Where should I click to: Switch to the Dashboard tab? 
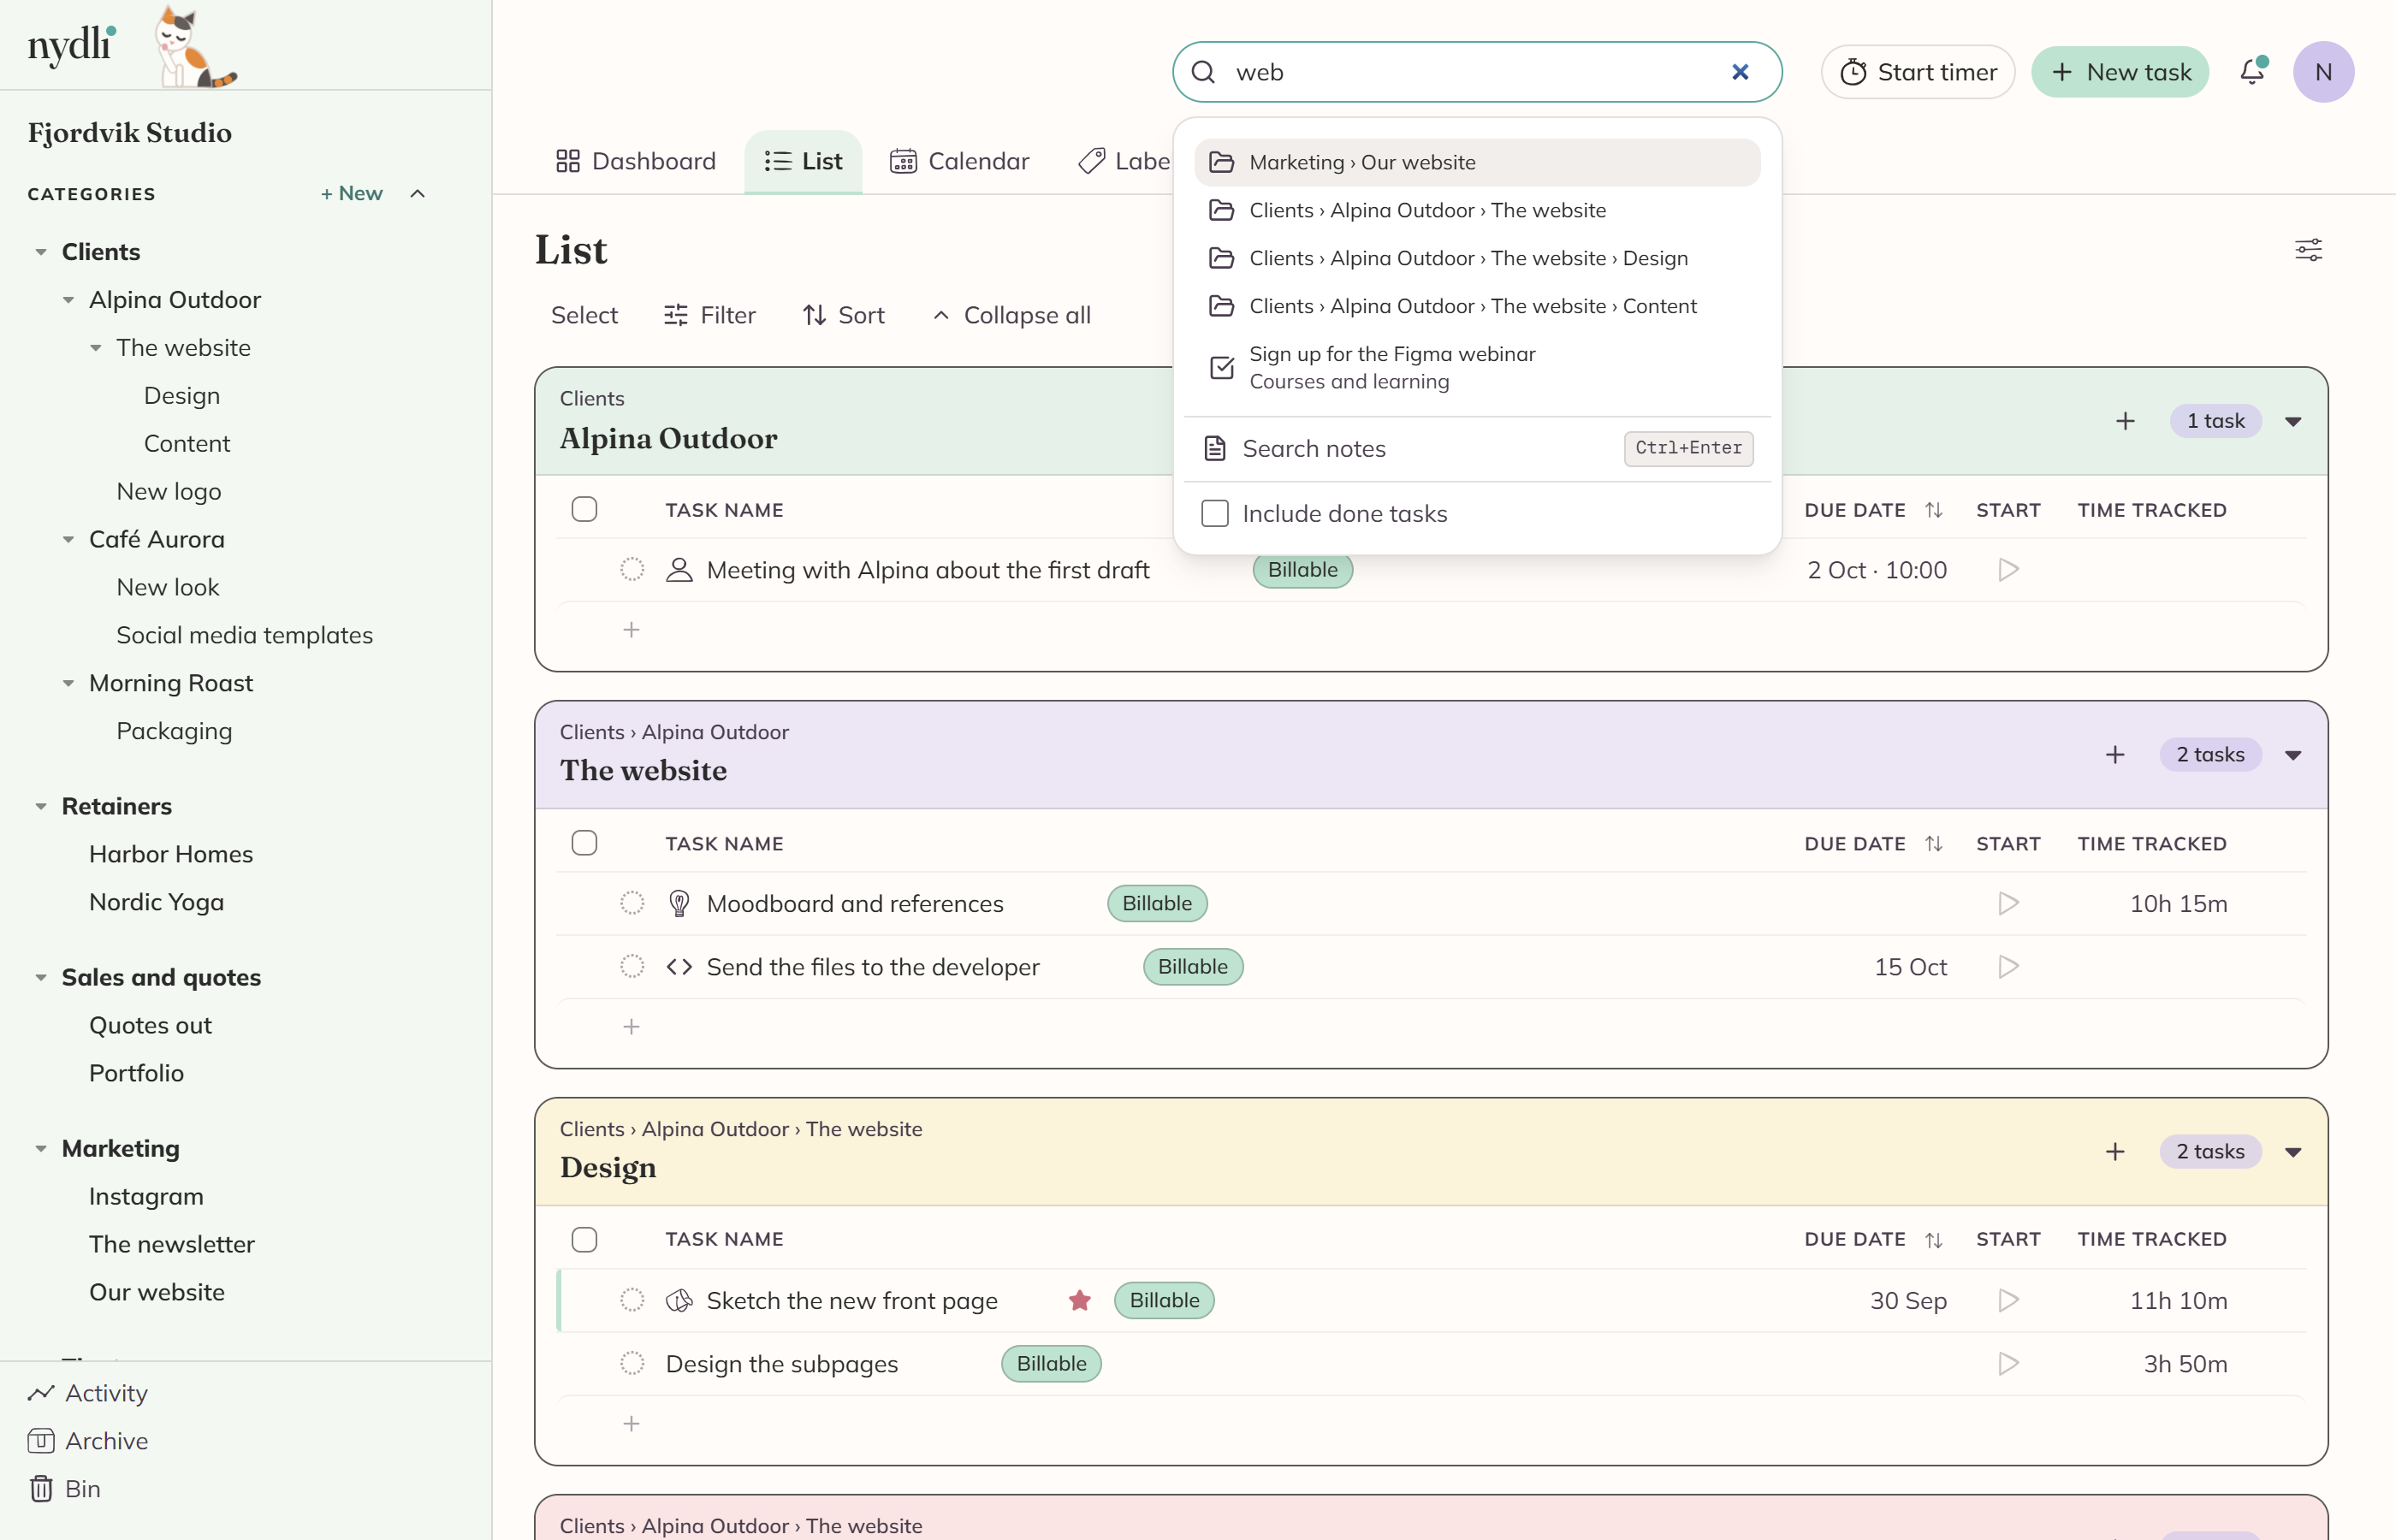[x=636, y=161]
